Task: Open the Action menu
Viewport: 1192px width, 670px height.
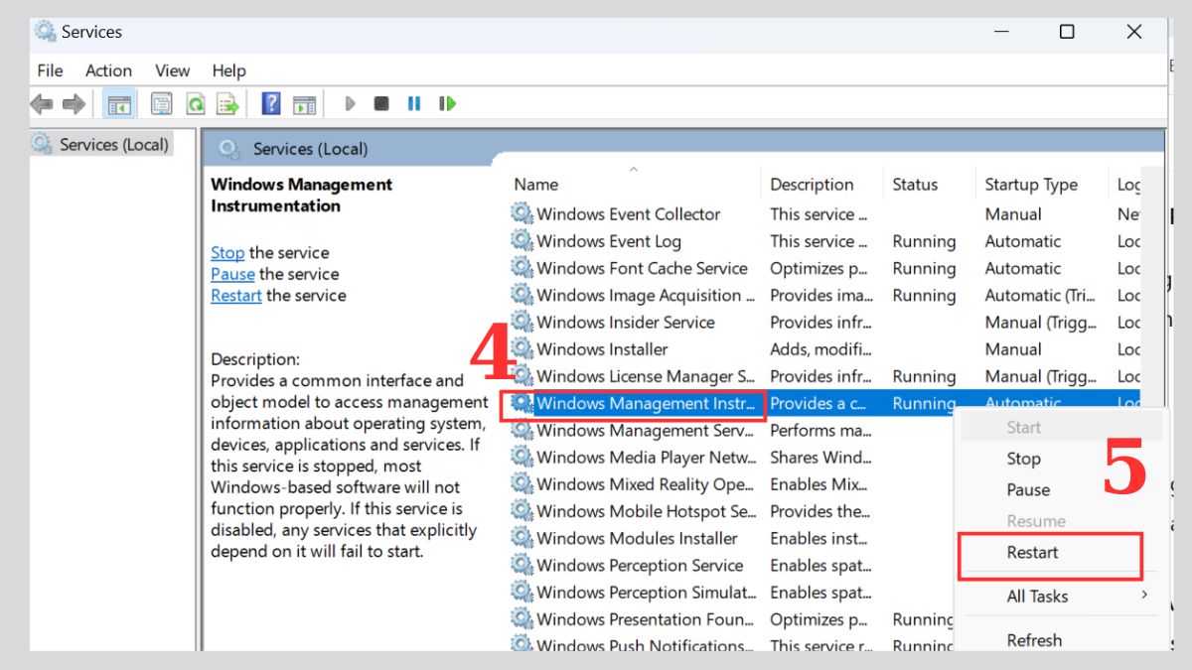Action: click(108, 70)
